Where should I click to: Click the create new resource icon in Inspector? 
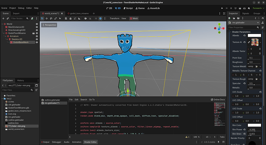pos(229,18)
